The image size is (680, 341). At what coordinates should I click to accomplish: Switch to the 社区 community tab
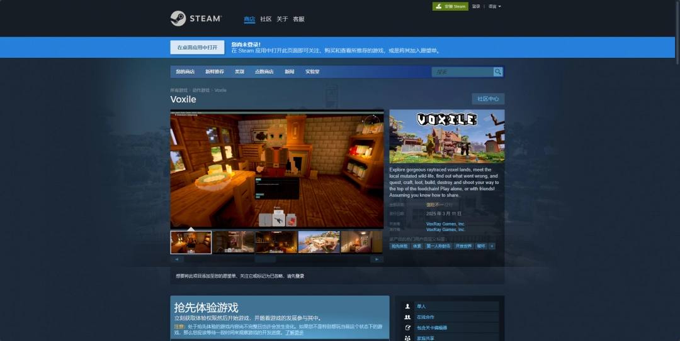(266, 19)
